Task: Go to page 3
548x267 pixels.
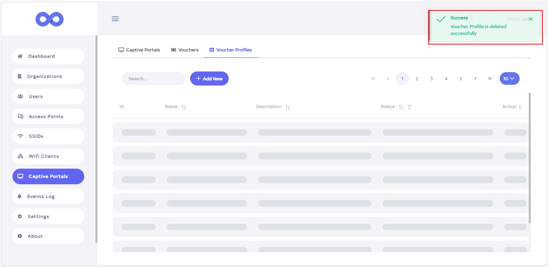Action: pyautogui.click(x=432, y=79)
